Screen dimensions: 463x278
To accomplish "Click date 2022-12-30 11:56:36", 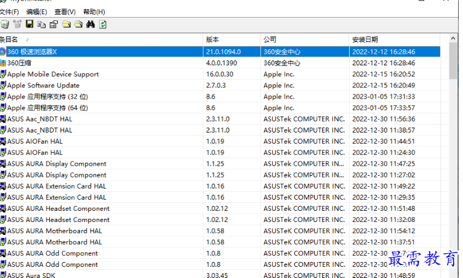I will 384,119.
